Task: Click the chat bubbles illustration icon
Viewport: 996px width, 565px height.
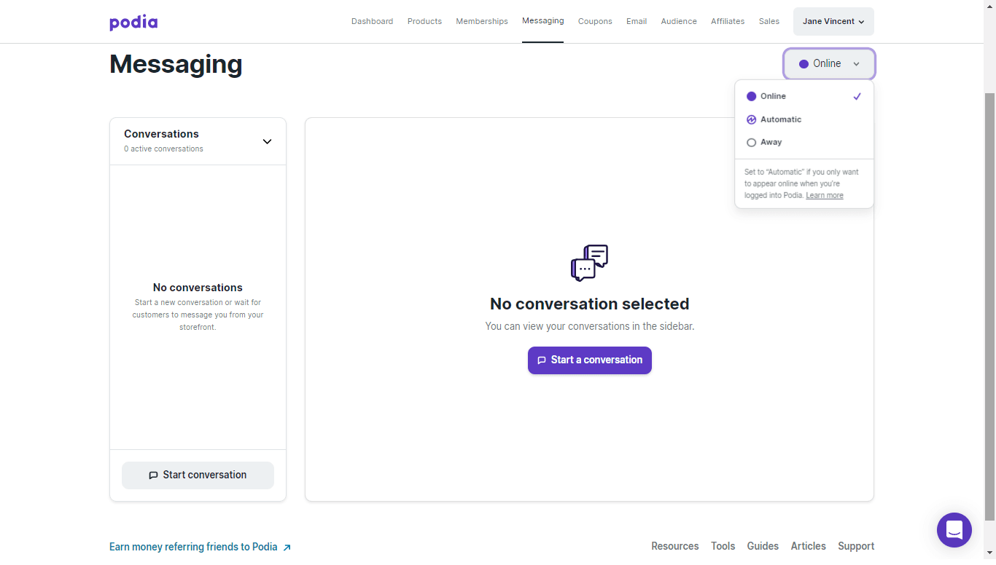Action: [x=589, y=263]
